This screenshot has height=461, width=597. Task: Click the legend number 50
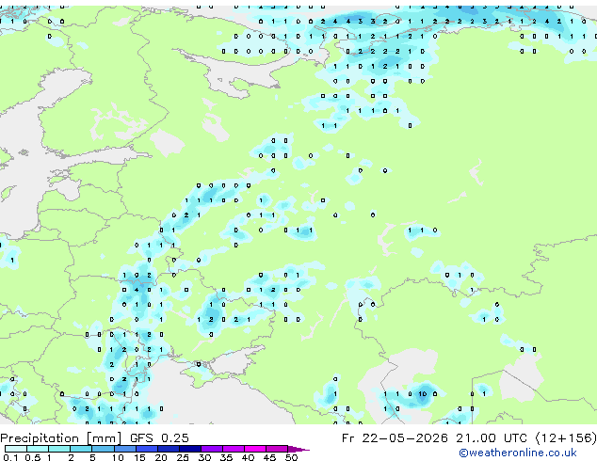click(291, 457)
